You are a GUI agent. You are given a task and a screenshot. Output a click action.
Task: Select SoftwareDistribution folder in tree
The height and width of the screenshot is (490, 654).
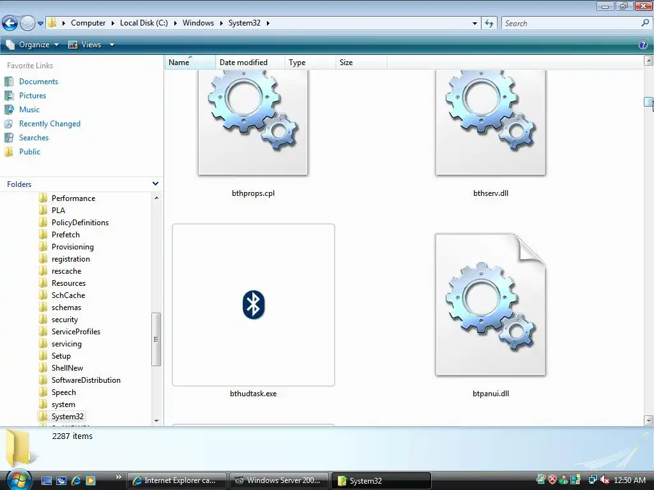(86, 380)
